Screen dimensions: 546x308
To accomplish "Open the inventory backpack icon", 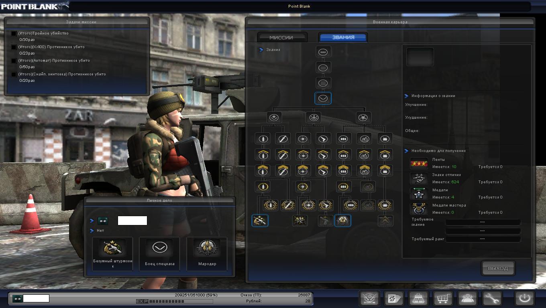I will tap(418, 299).
